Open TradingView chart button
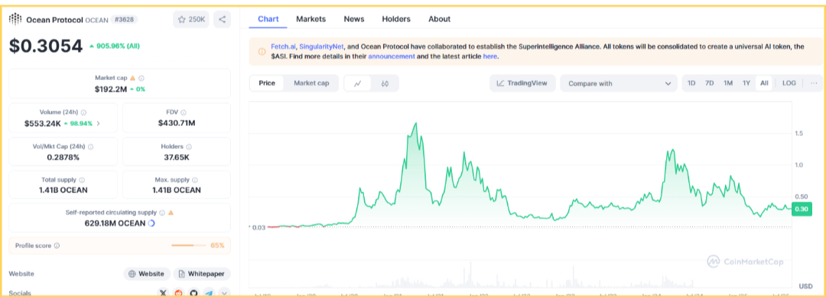Image resolution: width=826 pixels, height=297 pixels. tap(522, 83)
